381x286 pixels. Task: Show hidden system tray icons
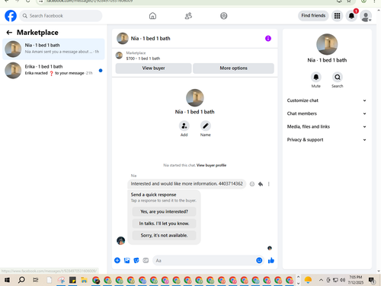click(321, 280)
